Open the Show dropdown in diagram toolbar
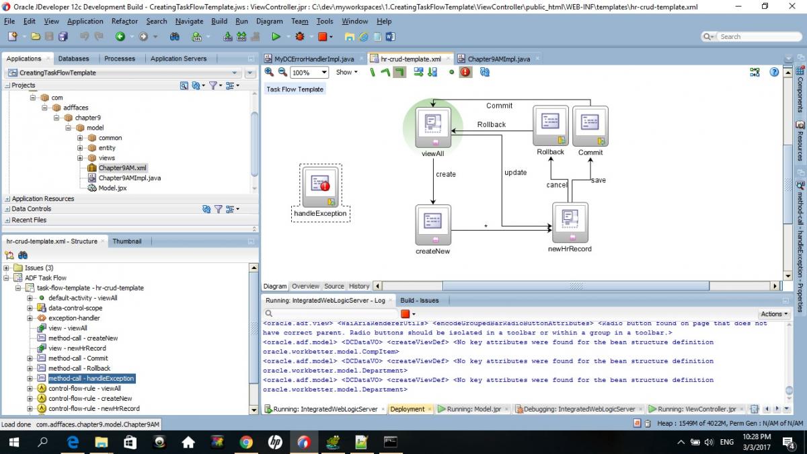The width and height of the screenshot is (807, 454). point(347,72)
